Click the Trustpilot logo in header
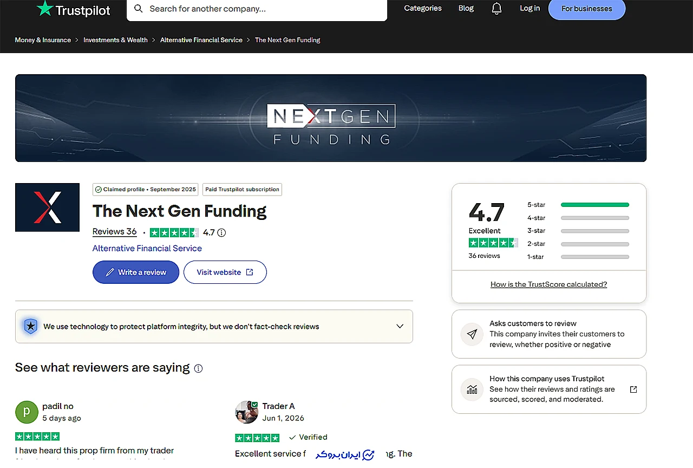Image resolution: width=693 pixels, height=468 pixels. pos(73,9)
